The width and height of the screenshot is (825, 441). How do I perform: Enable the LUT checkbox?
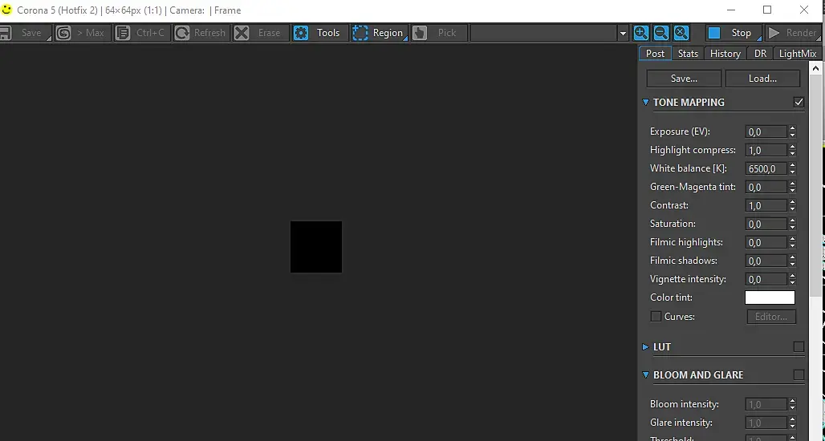[799, 346]
